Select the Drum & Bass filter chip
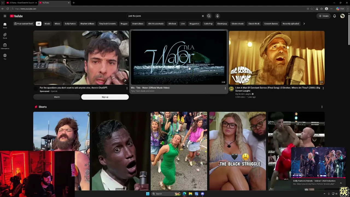Image resolution: width=350 pixels, height=197 pixels. (138, 24)
